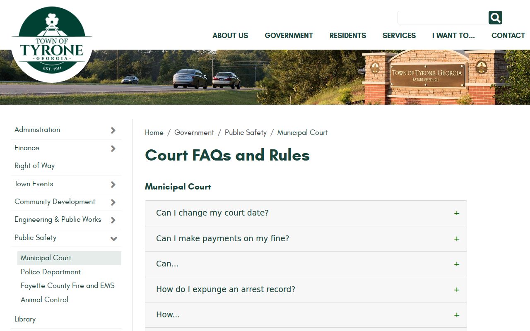Viewport: 530px width, 331px height.
Task: Click the site search input field
Action: coord(443,18)
